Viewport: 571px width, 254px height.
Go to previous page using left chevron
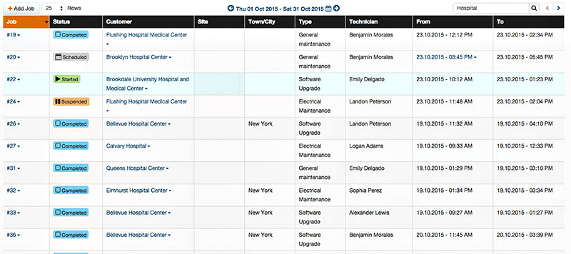click(548, 8)
